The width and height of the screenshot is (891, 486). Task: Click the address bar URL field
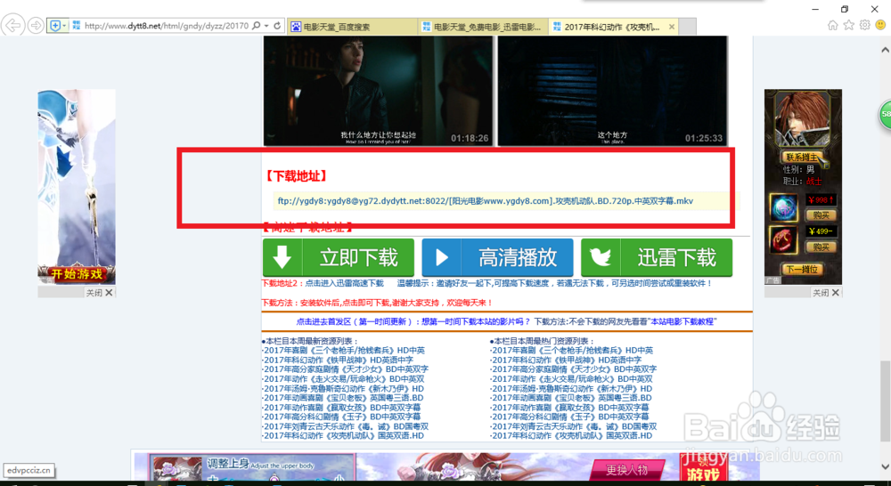click(166, 26)
